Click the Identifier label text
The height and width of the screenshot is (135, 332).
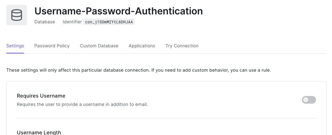(72, 22)
